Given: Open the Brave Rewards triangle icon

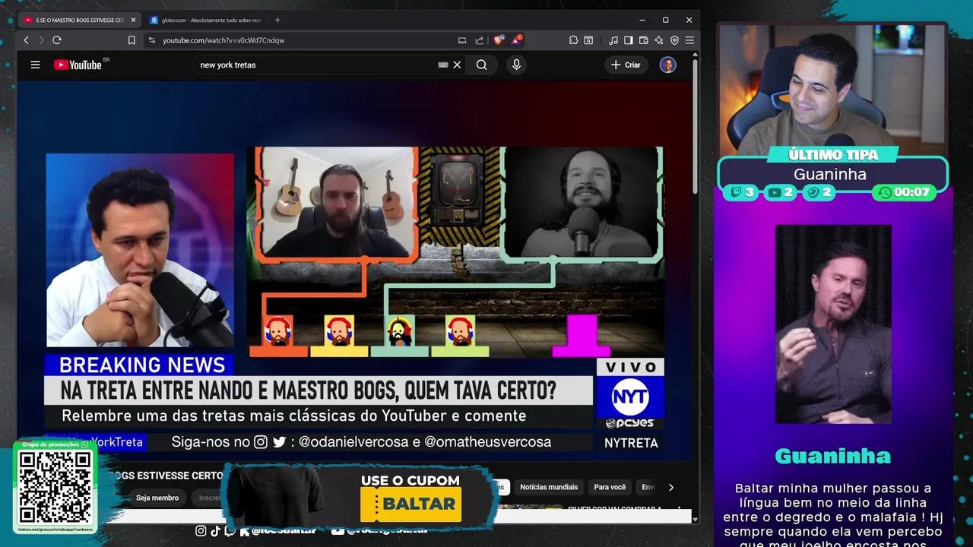Looking at the screenshot, I should tap(516, 40).
